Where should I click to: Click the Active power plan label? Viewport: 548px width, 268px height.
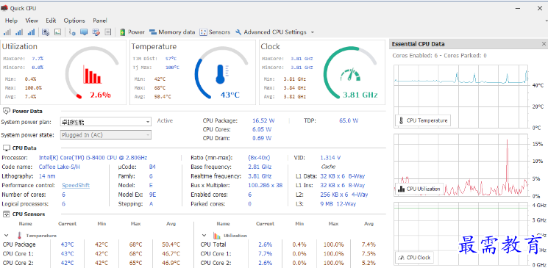pyautogui.click(x=165, y=120)
